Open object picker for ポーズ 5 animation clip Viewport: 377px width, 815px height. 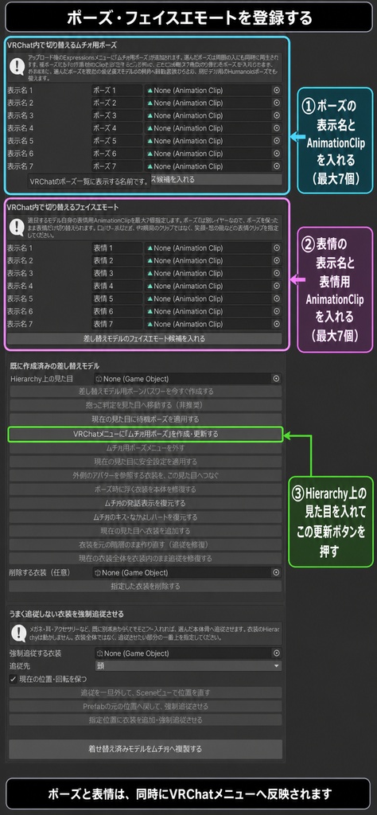(276, 141)
